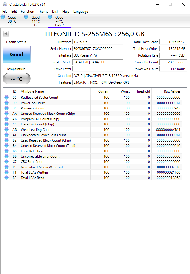Click the Current column header

click(101, 91)
